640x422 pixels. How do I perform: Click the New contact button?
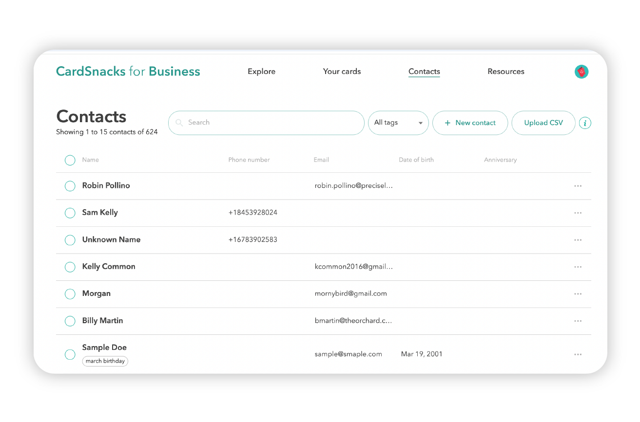pos(470,123)
